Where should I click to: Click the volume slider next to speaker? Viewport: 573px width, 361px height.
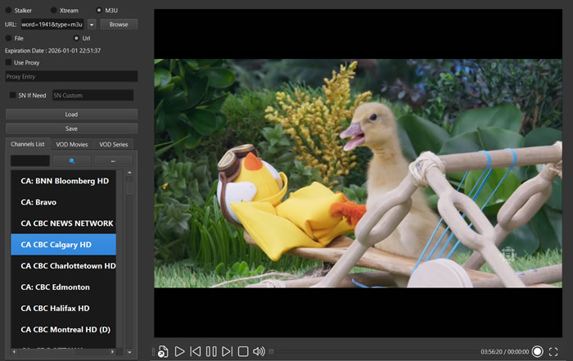[272, 351]
